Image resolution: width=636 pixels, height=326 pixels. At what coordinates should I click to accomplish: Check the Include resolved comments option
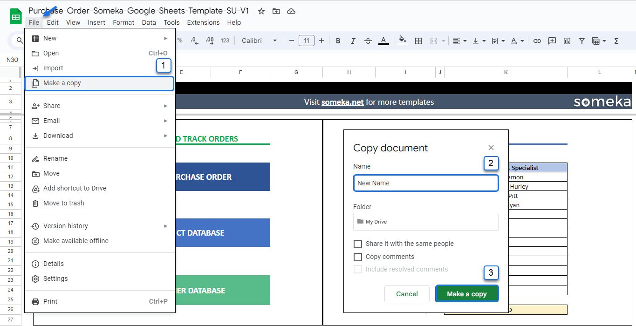[x=358, y=269]
